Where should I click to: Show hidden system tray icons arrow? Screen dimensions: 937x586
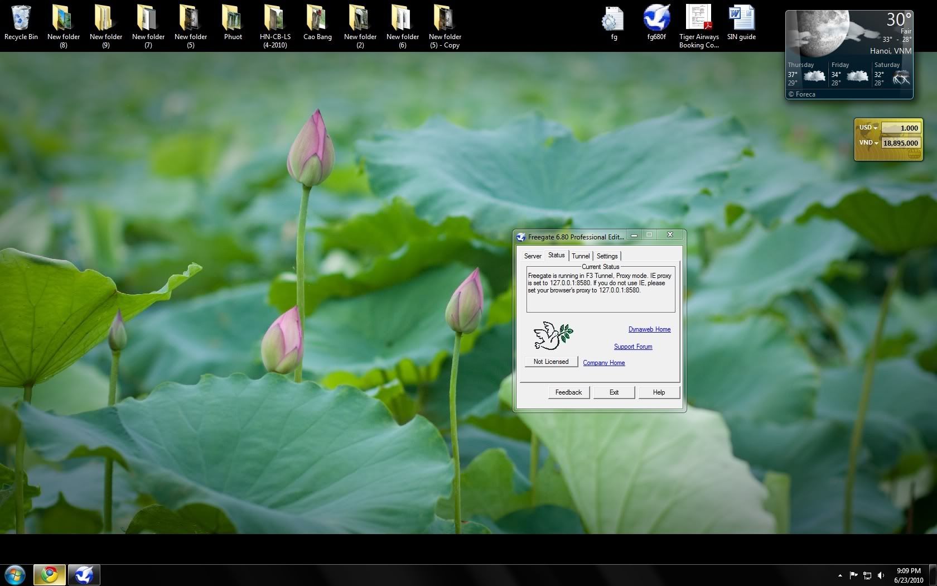(x=840, y=575)
